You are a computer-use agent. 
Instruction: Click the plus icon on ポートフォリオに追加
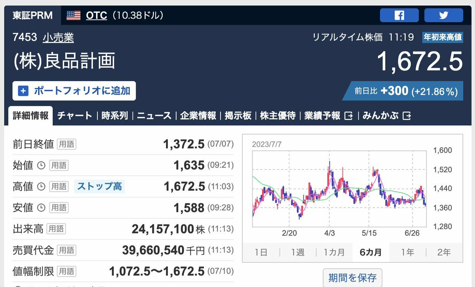pyautogui.click(x=24, y=91)
